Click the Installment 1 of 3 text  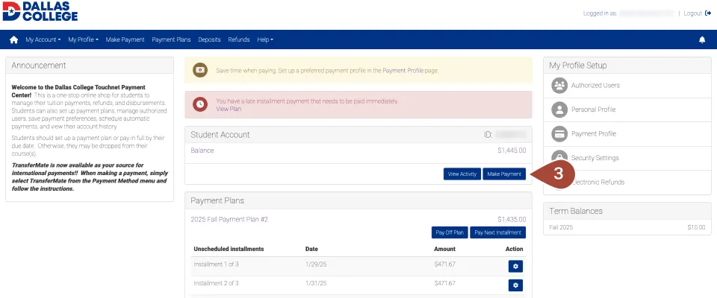(x=216, y=264)
